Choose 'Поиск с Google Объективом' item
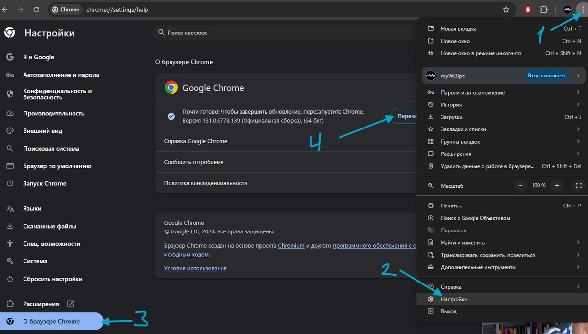The image size is (588, 334). tap(501, 218)
